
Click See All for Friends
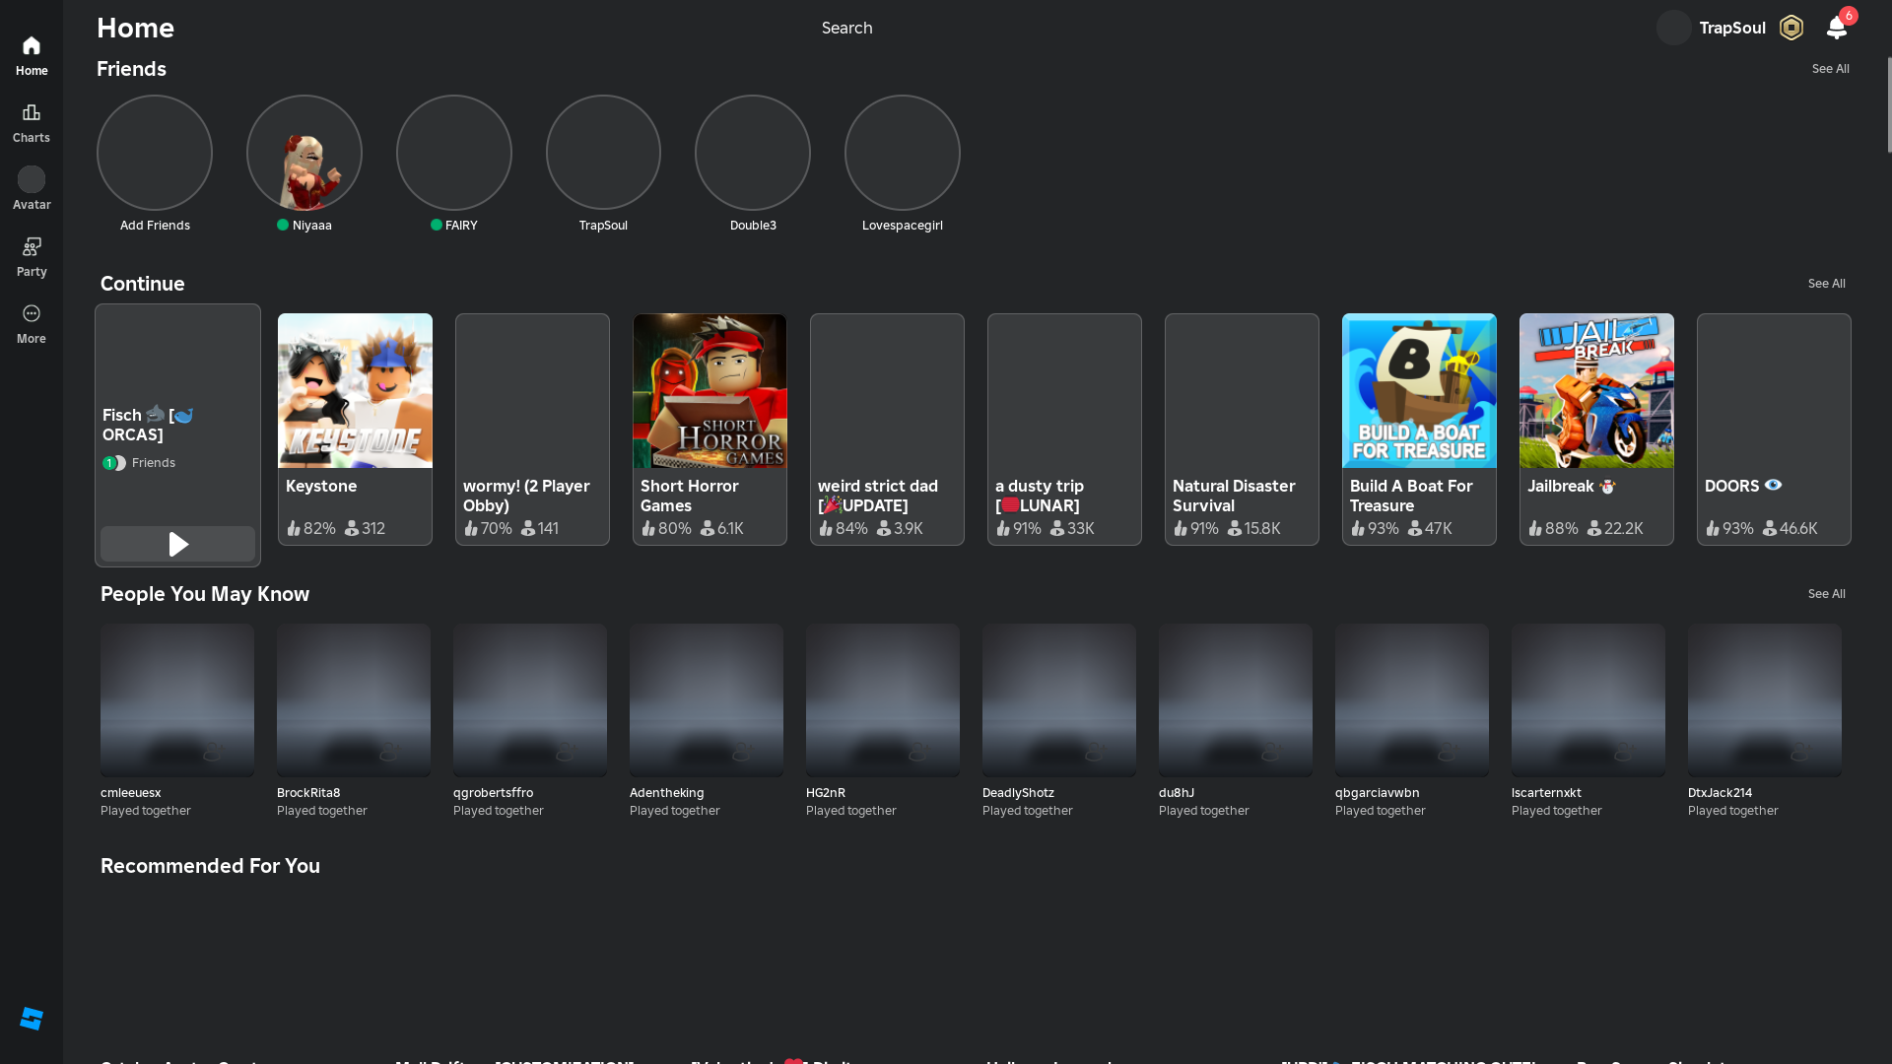point(1830,69)
